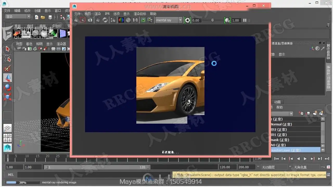
Task: Select the Scale tool cube icon
Action: click(8, 97)
